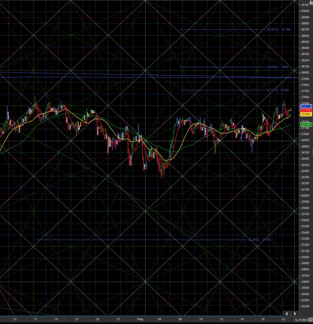Click the green 27.157 price tag
Image resolution: width=313 pixels, height=324 pixels.
coord(306,124)
